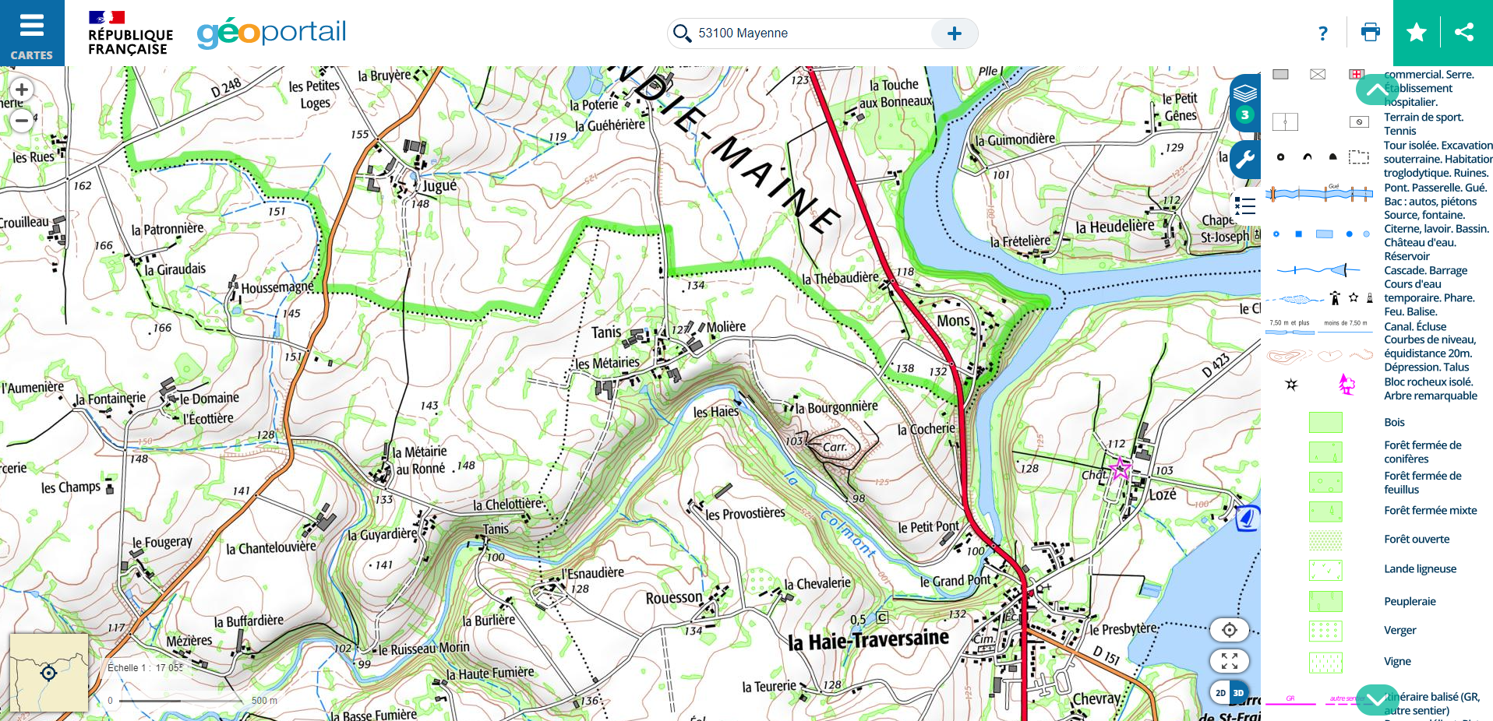
Task: Show the legend list icon
Action: tap(1245, 206)
